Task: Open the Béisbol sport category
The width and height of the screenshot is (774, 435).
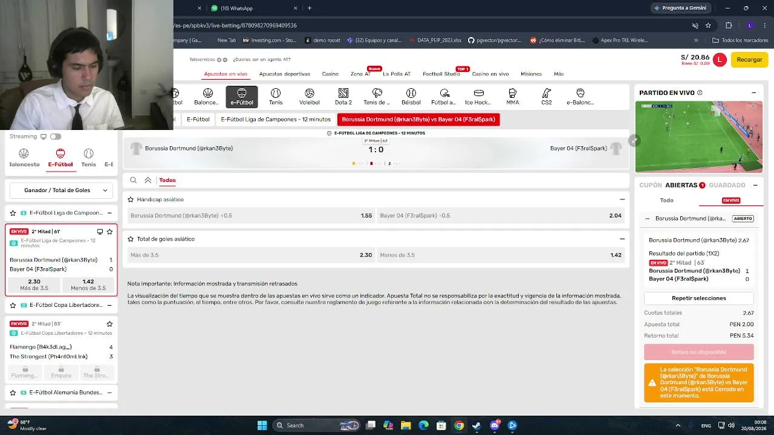Action: click(x=411, y=97)
